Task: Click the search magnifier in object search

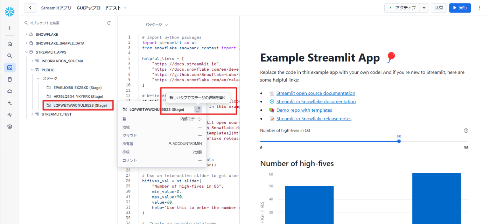Action: (x=26, y=23)
